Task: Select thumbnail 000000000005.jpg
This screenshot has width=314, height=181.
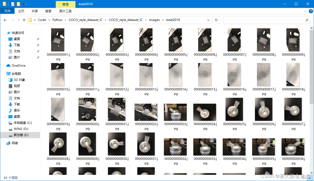Action: click(x=175, y=40)
